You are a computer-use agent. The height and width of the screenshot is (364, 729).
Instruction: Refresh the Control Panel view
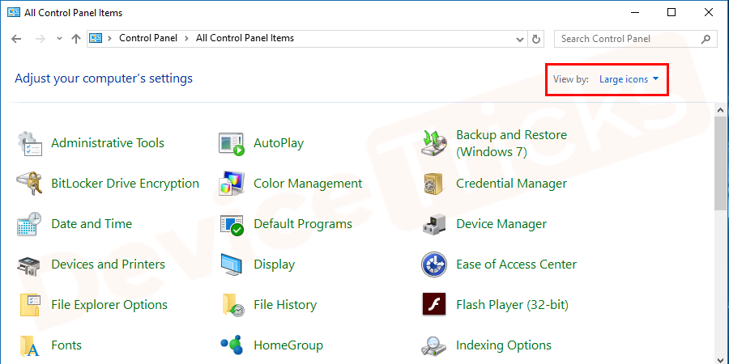535,39
